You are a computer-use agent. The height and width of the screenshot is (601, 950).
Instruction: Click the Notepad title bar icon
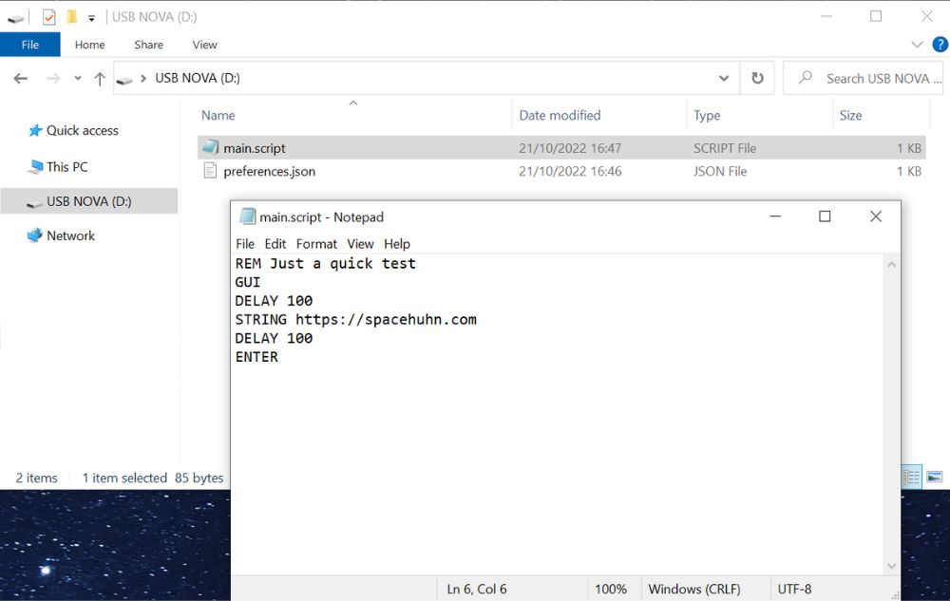pos(247,216)
